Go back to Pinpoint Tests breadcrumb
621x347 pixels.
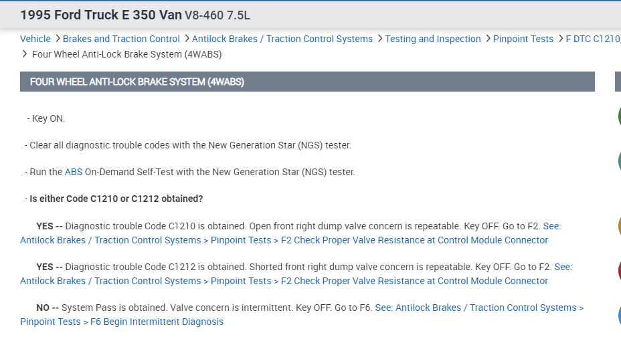point(523,39)
